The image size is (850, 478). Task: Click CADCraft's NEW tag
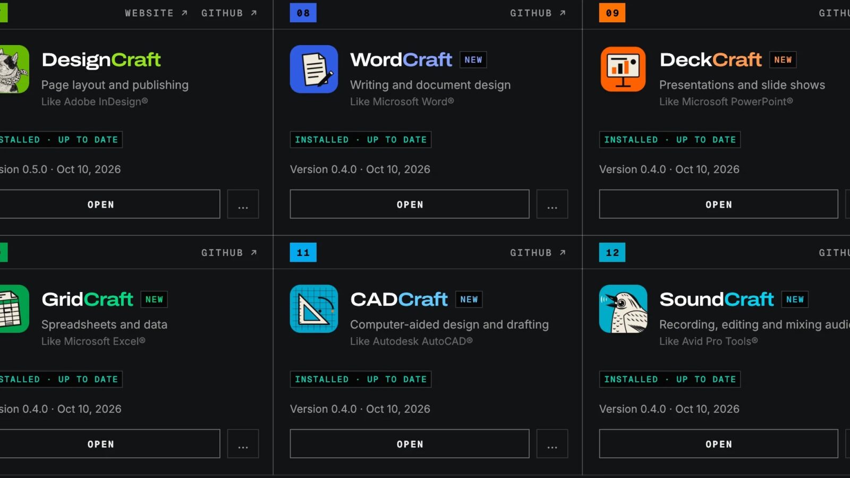point(469,300)
